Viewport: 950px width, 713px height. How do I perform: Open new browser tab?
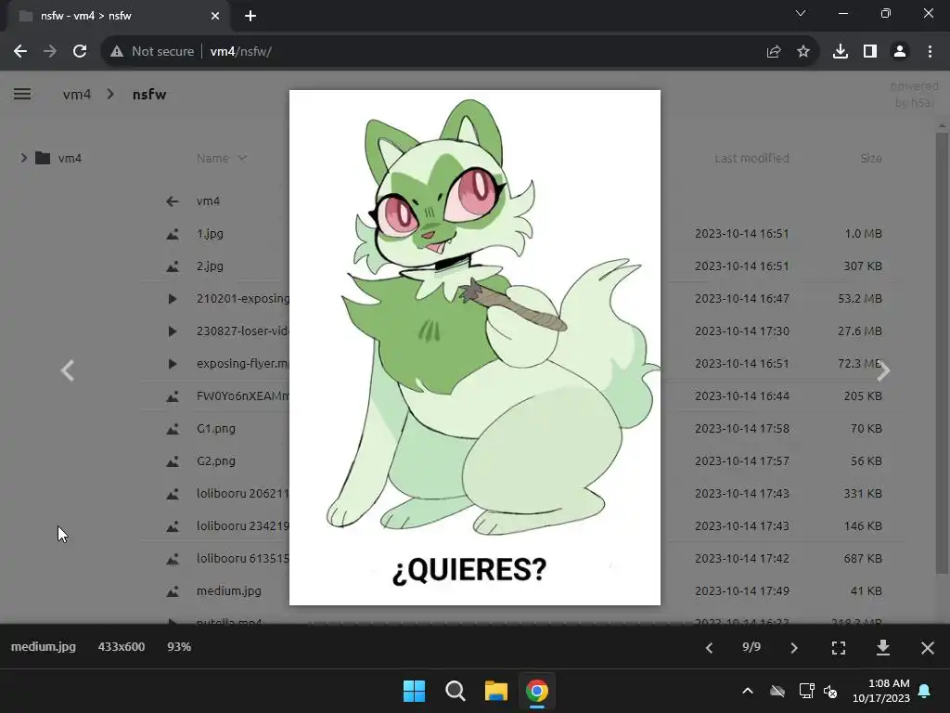pyautogui.click(x=250, y=16)
